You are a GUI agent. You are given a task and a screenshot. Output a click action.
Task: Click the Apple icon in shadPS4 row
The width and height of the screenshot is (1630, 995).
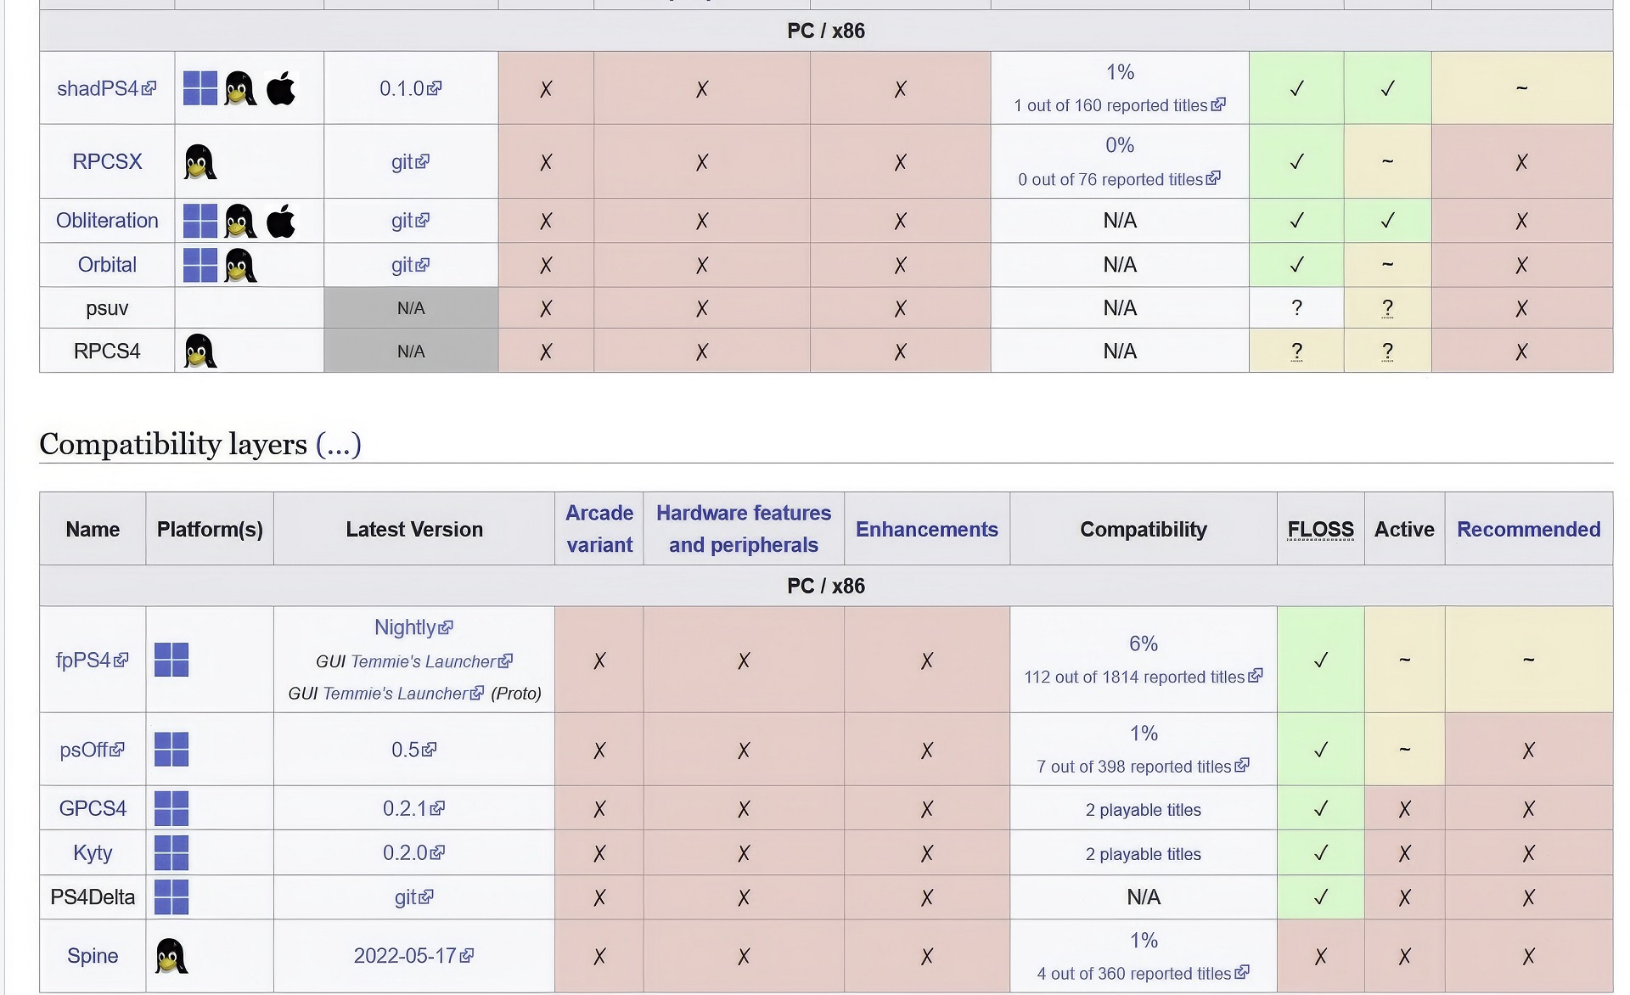click(x=281, y=88)
